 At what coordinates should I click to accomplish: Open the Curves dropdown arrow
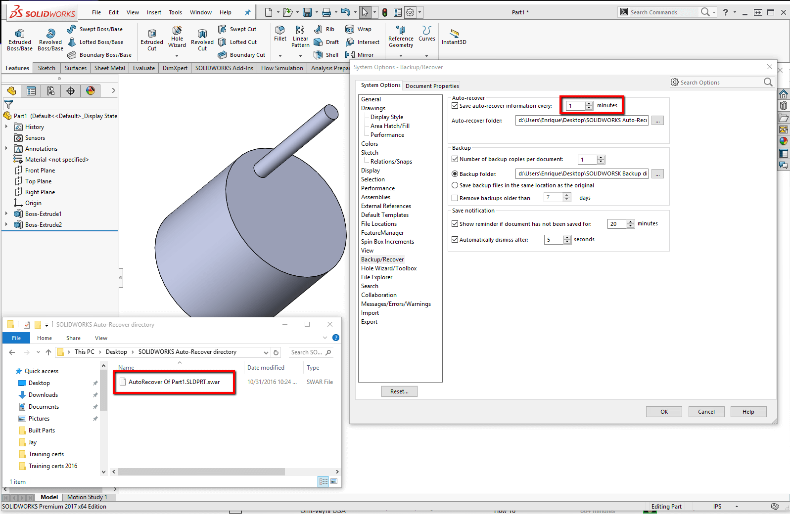426,55
